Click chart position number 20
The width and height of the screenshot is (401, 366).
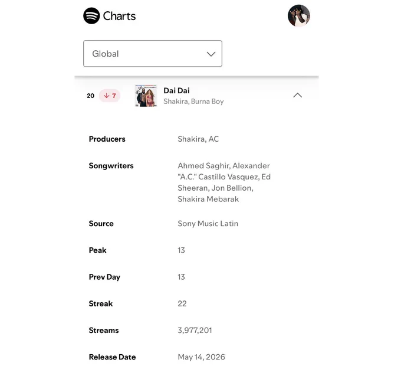pos(91,96)
